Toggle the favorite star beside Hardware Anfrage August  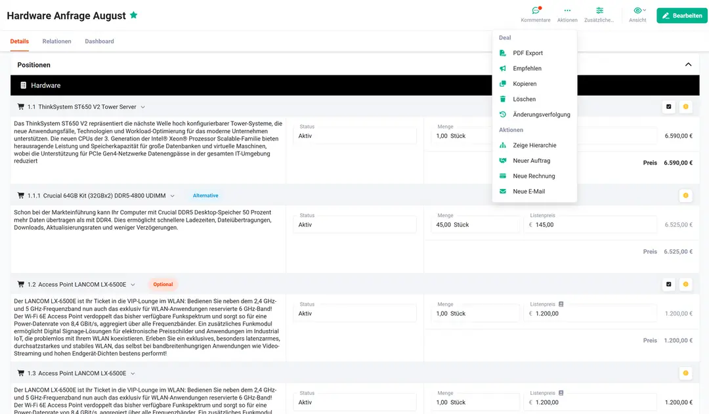133,15
